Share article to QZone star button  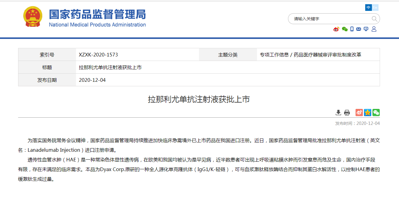367,113
